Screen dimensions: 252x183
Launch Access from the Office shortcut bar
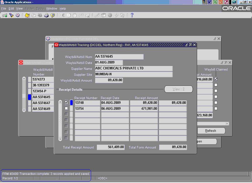226,2
